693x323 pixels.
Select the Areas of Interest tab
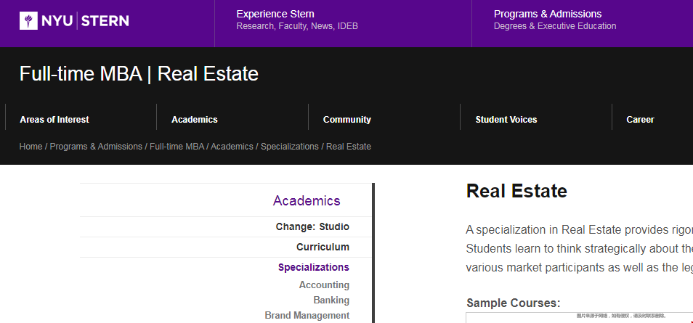[x=54, y=120]
